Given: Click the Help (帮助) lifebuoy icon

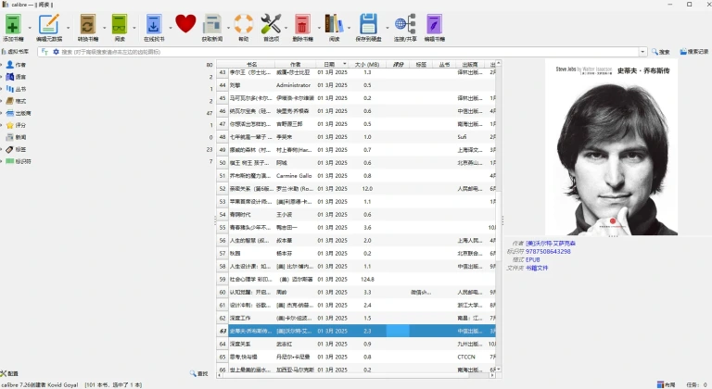Looking at the screenshot, I should click(244, 24).
